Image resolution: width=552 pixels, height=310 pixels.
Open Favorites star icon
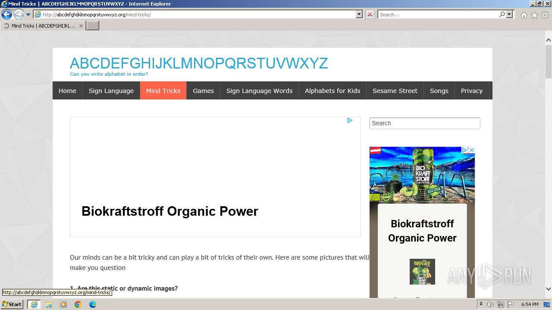pyautogui.click(x=534, y=15)
